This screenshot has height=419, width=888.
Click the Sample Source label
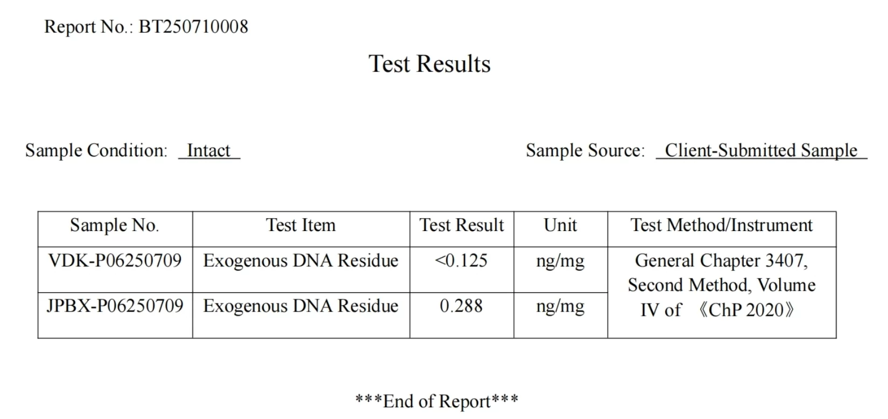coord(585,150)
